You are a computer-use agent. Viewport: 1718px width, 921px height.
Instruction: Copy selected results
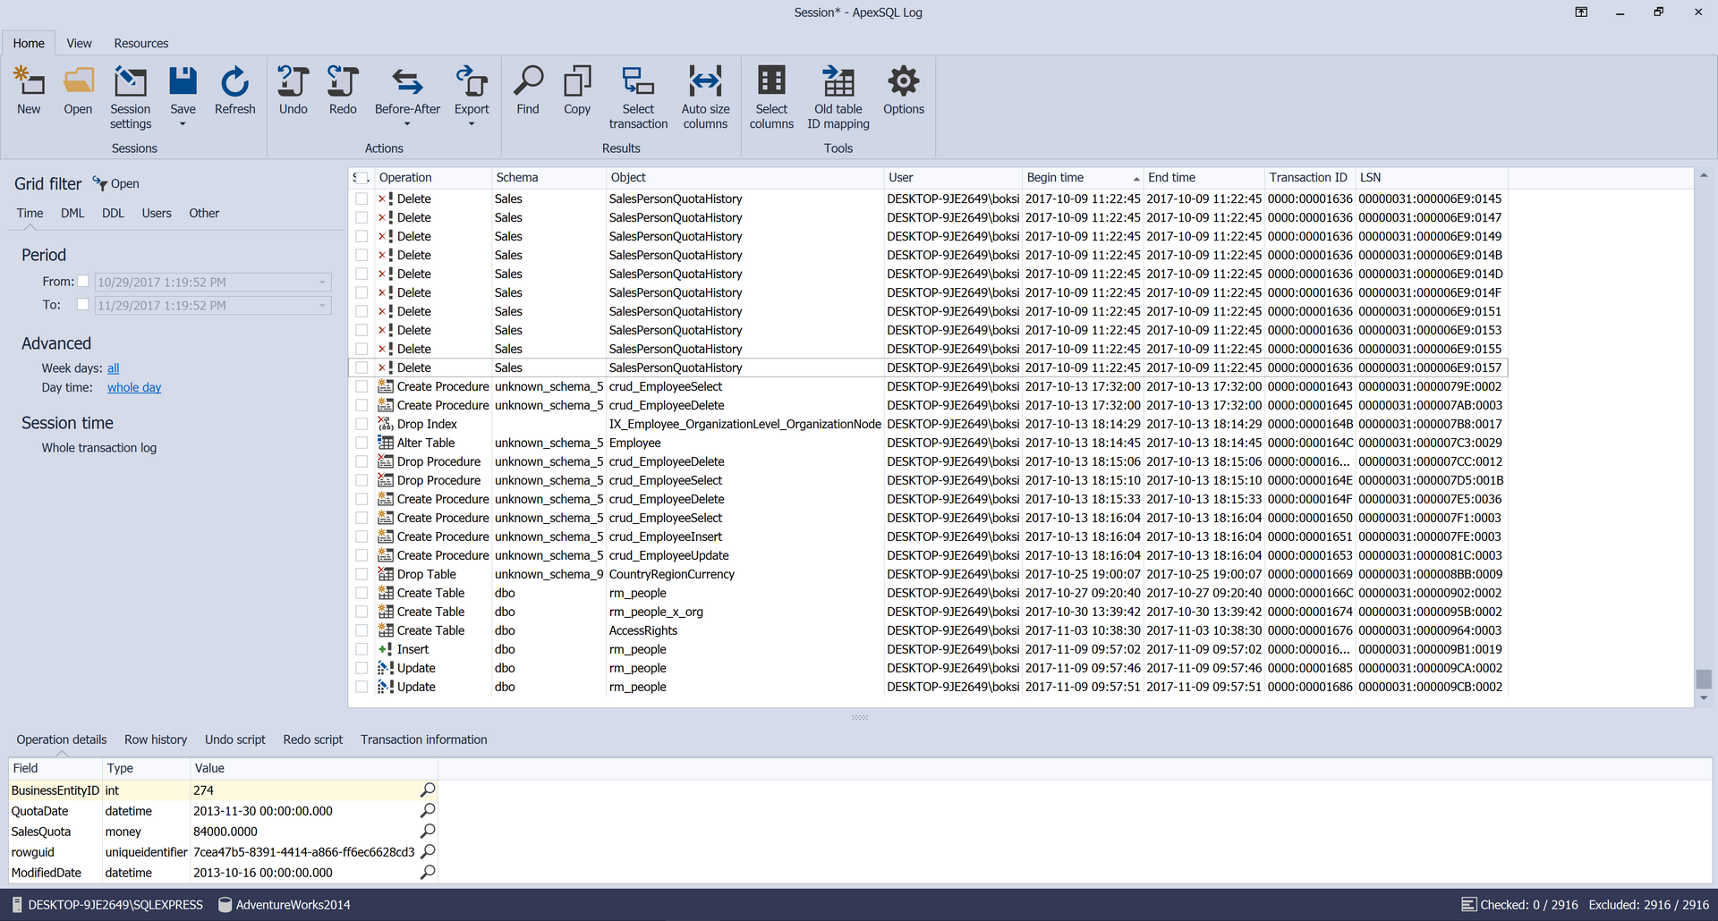[x=577, y=89]
